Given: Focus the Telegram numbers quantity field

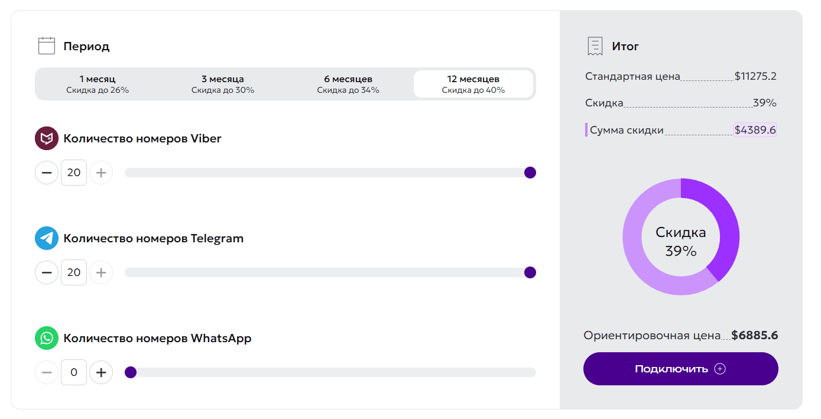Looking at the screenshot, I should point(74,272).
